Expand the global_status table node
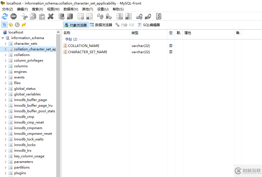Screen dimensions: 262x177 (x=6, y=89)
